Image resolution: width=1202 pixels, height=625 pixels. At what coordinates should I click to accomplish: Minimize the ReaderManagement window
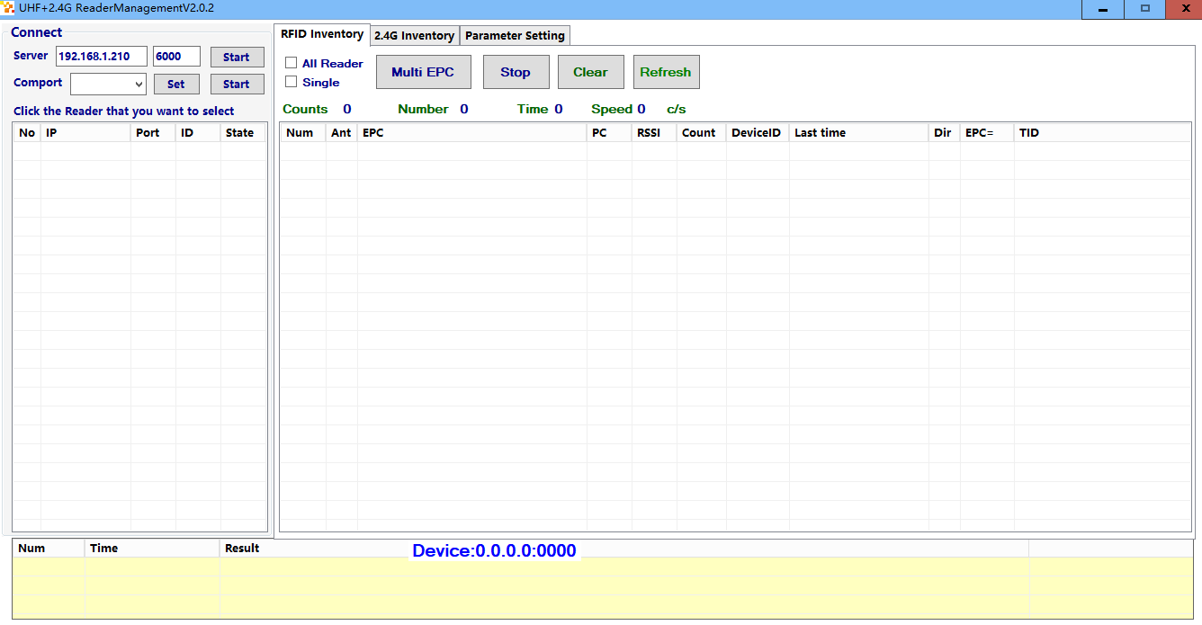(1103, 9)
